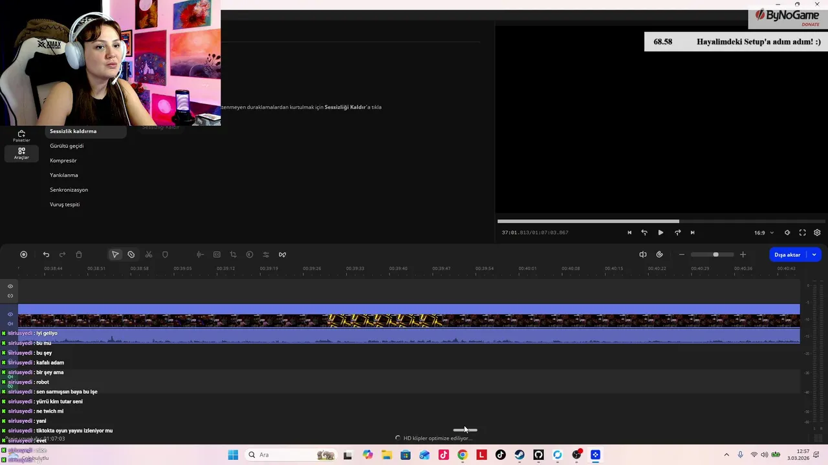Delete the selected clip with trash icon
The width and height of the screenshot is (828, 465).
point(79,254)
